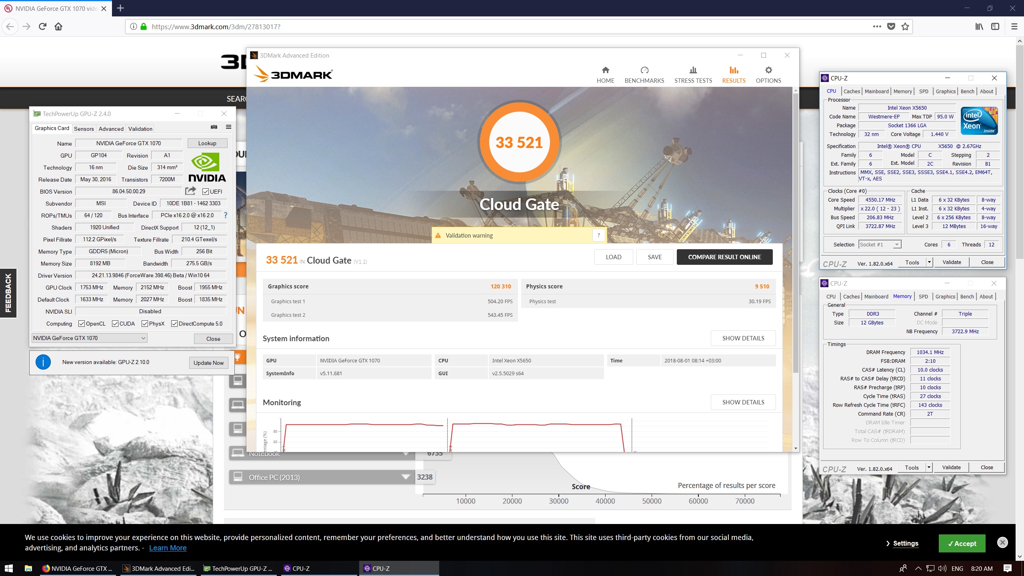Expand the Tools arrow in bottom CPU-Z window
The height and width of the screenshot is (576, 1024).
click(929, 468)
